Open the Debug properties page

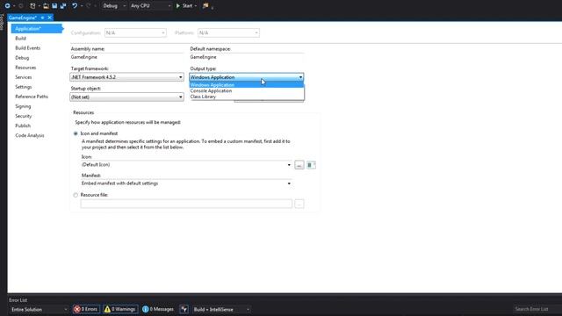(22, 58)
